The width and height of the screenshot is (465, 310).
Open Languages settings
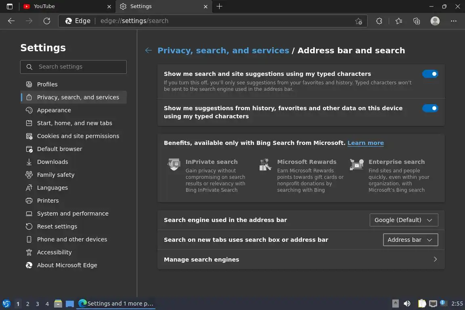coord(73,187)
